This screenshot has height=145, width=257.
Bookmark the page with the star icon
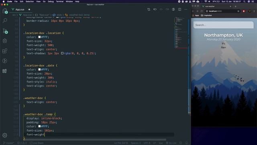pos(238,11)
